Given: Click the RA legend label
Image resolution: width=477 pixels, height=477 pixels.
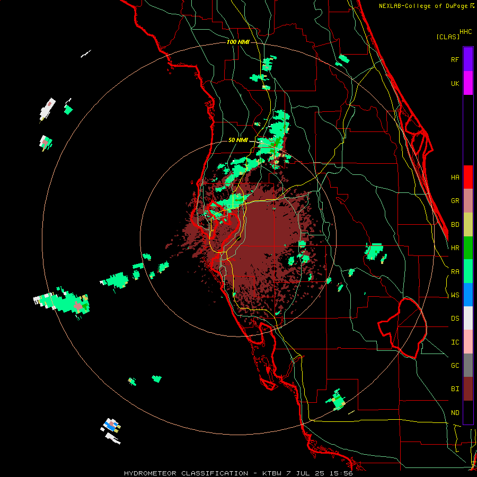Looking at the screenshot, I should click(x=455, y=272).
